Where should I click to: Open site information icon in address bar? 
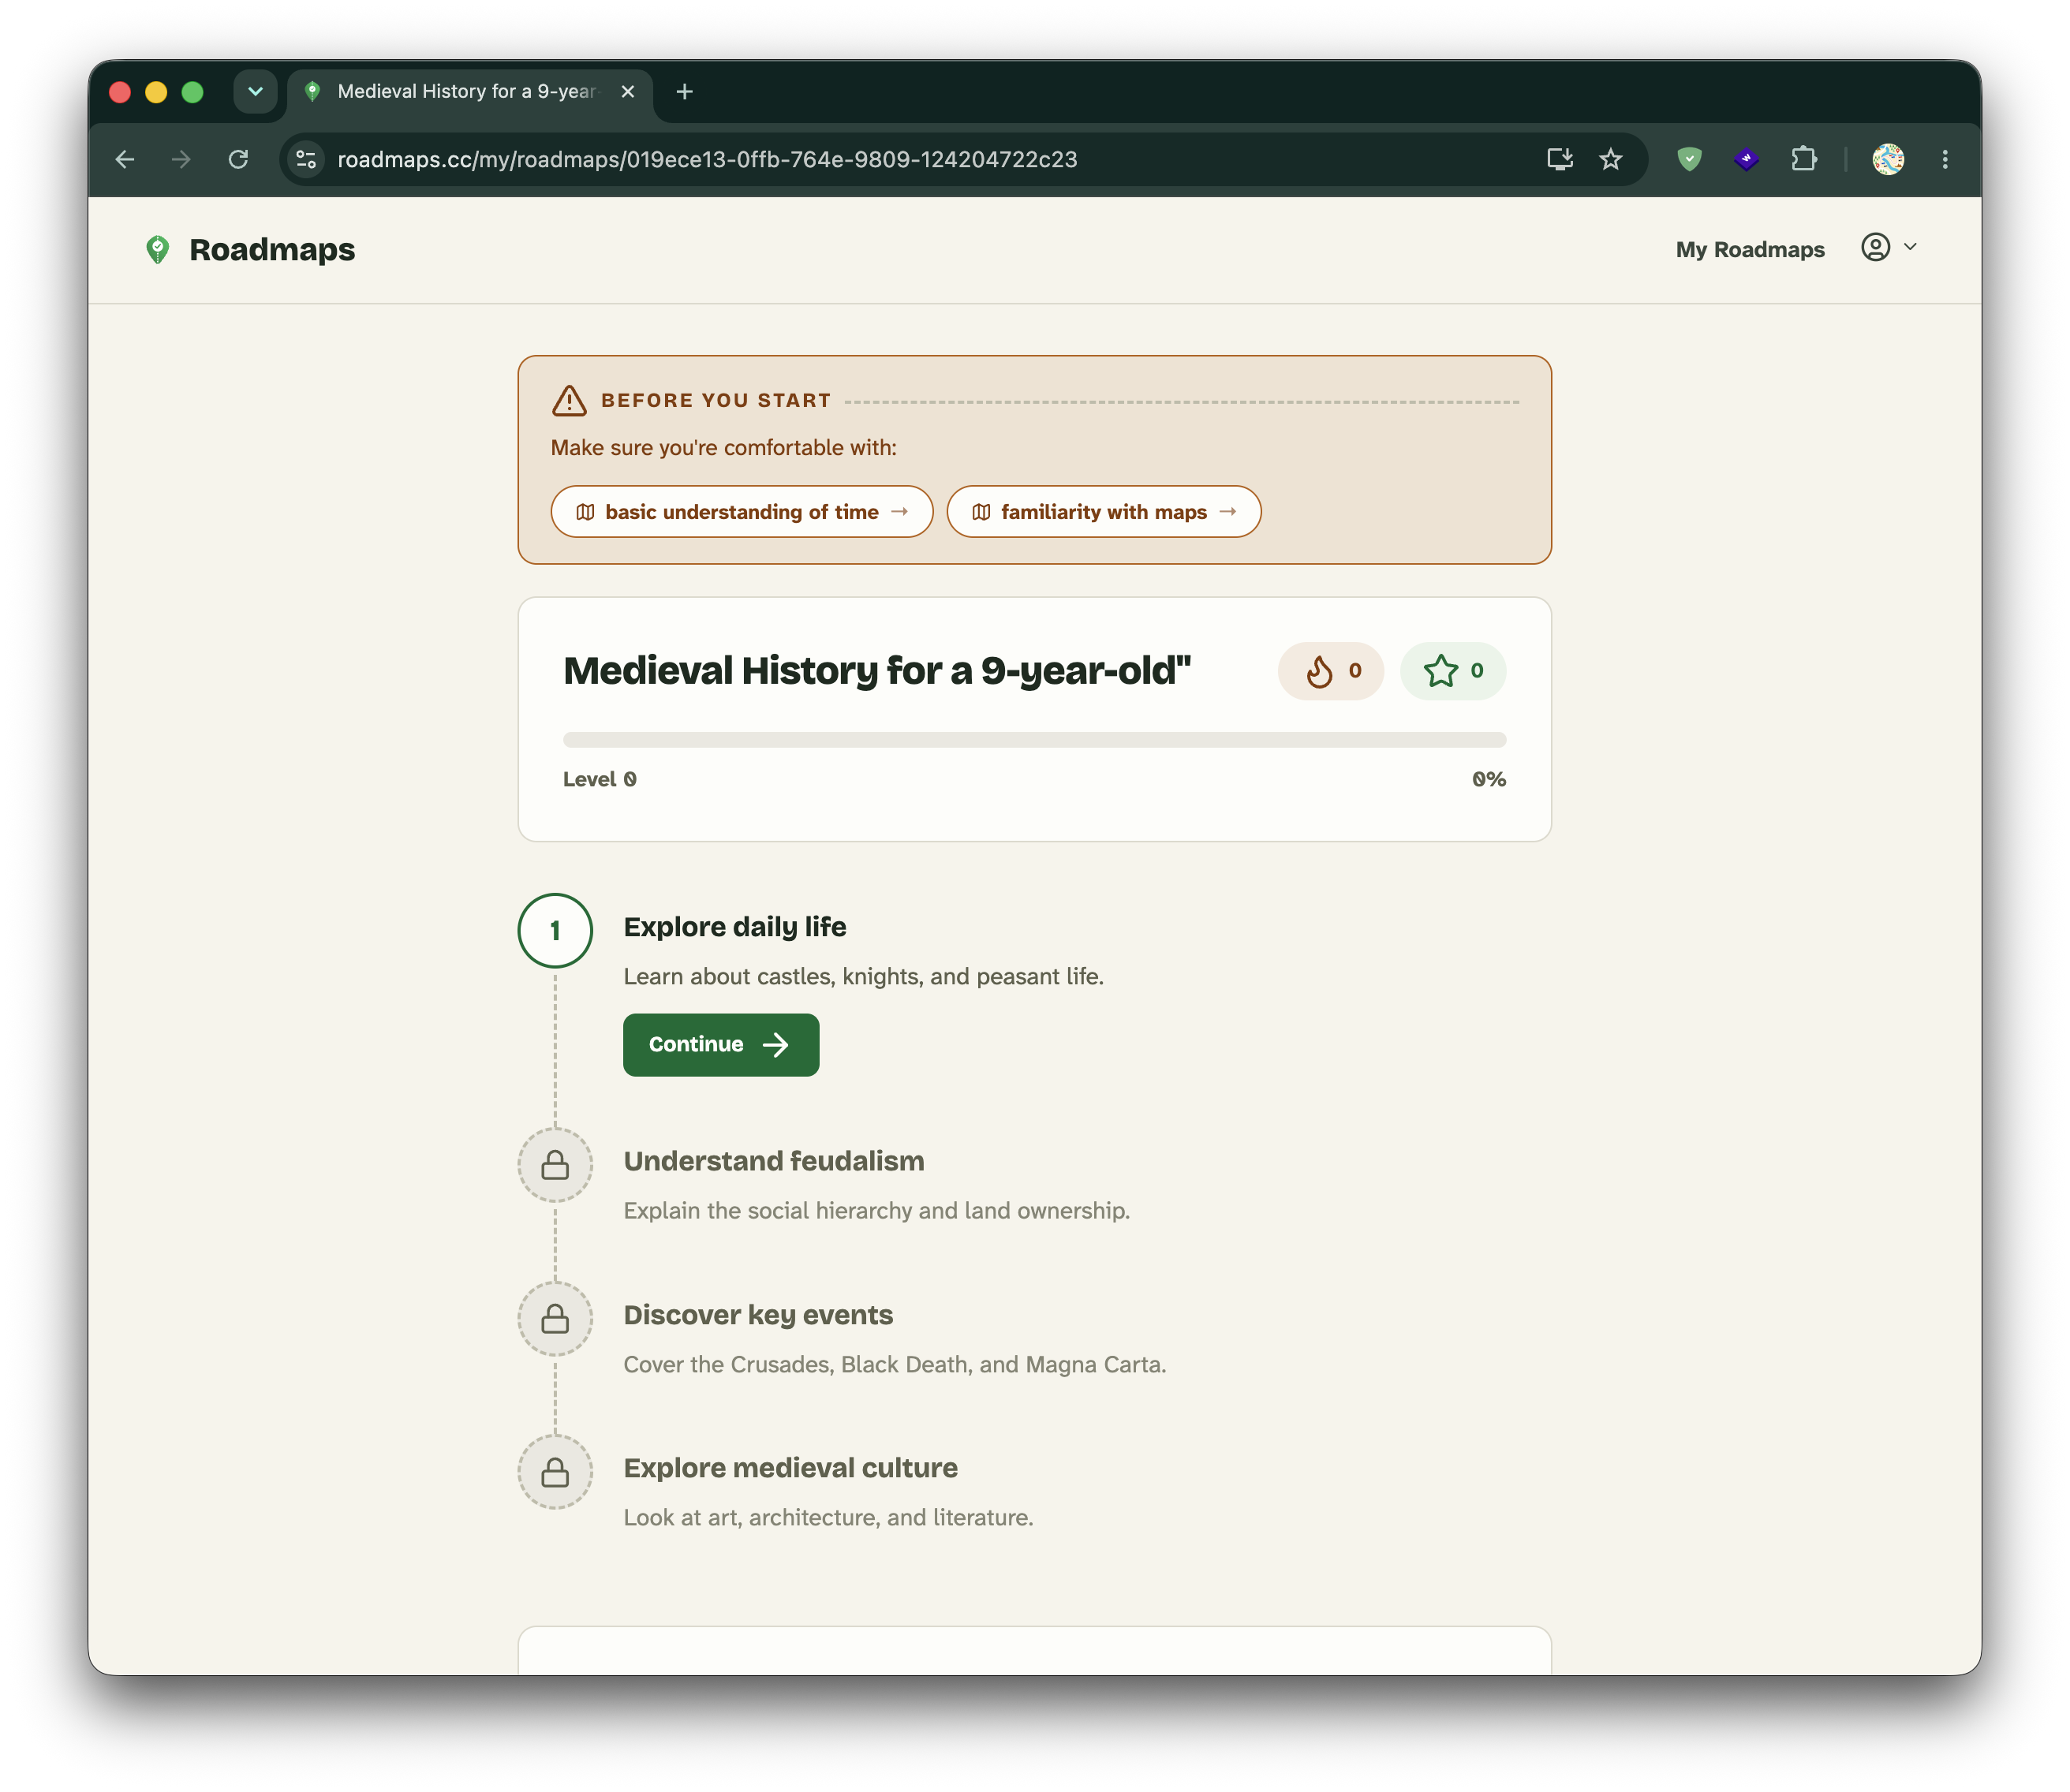pyautogui.click(x=307, y=159)
